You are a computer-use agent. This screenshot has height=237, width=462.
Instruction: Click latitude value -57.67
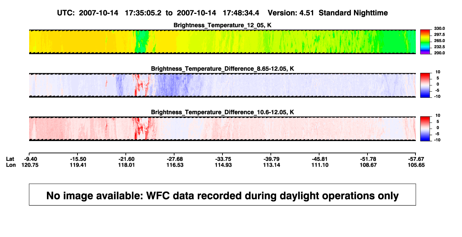coord(416,159)
